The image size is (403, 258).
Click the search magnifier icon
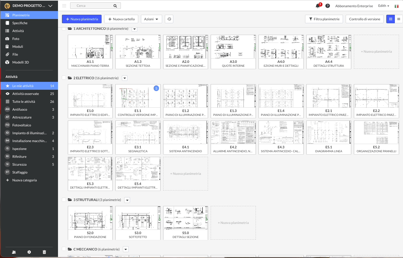[x=115, y=6]
